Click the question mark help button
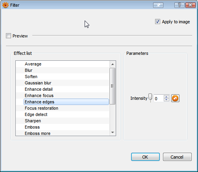Image resolution: width=198 pixels, height=172 pixels. [179, 5]
